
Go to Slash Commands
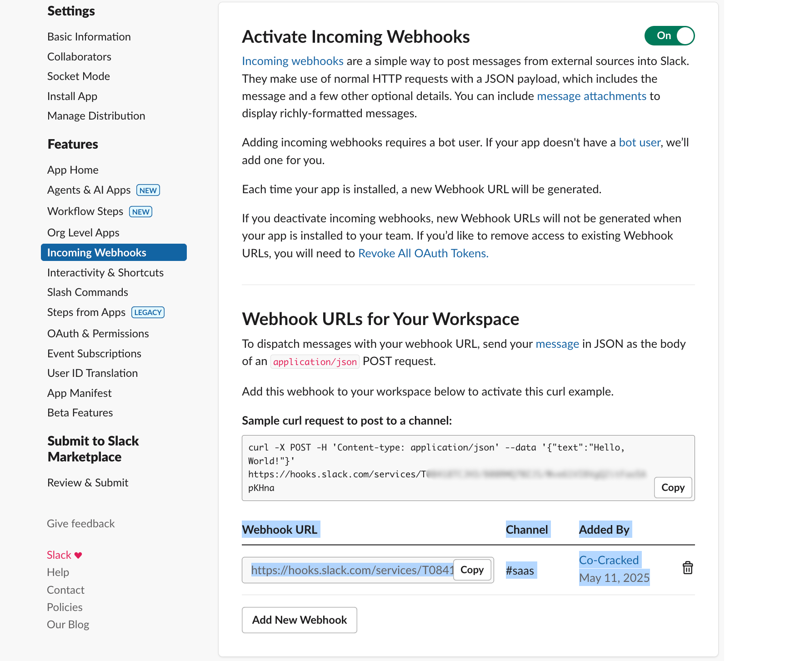click(87, 292)
